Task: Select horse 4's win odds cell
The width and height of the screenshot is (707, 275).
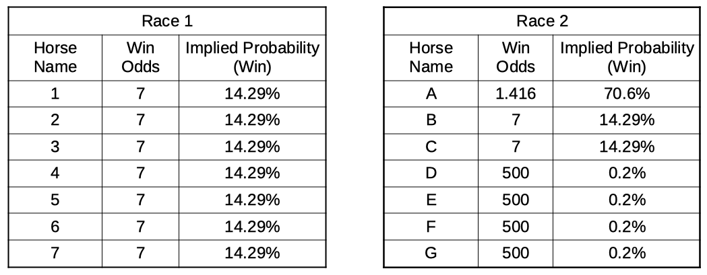Action: tap(140, 173)
